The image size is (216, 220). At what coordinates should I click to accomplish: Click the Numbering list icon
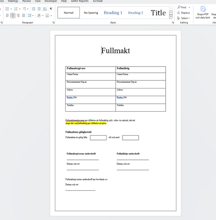tap(16, 9)
